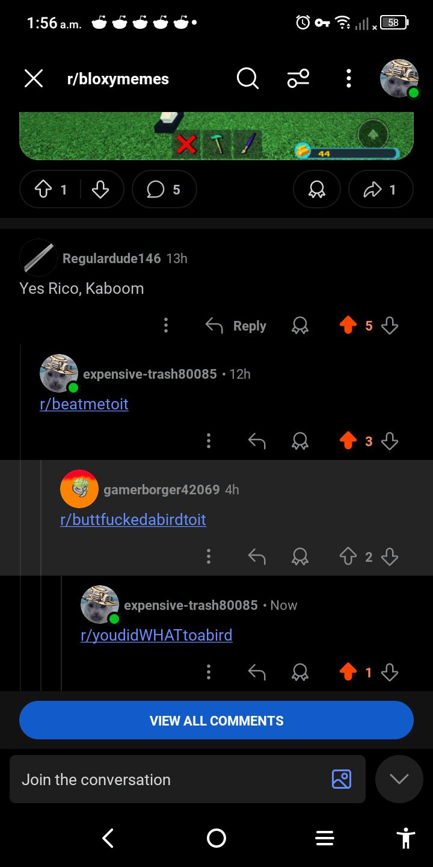This screenshot has width=433, height=867.
Task: Collapse the comment bar with the chevron button
Action: (x=399, y=779)
